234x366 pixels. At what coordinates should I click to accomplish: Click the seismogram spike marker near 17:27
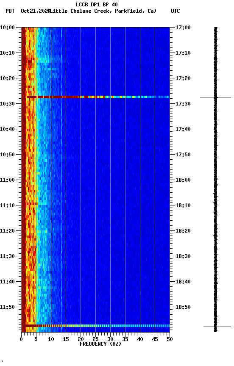point(215,97)
